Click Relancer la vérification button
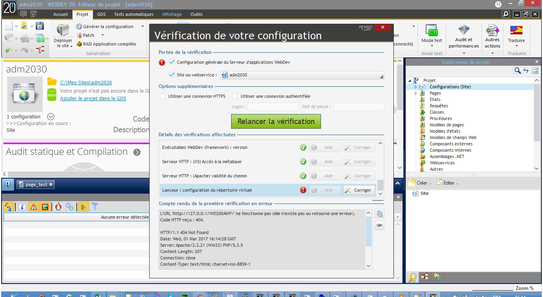Viewport: 543px width, 297px height. coord(276,122)
